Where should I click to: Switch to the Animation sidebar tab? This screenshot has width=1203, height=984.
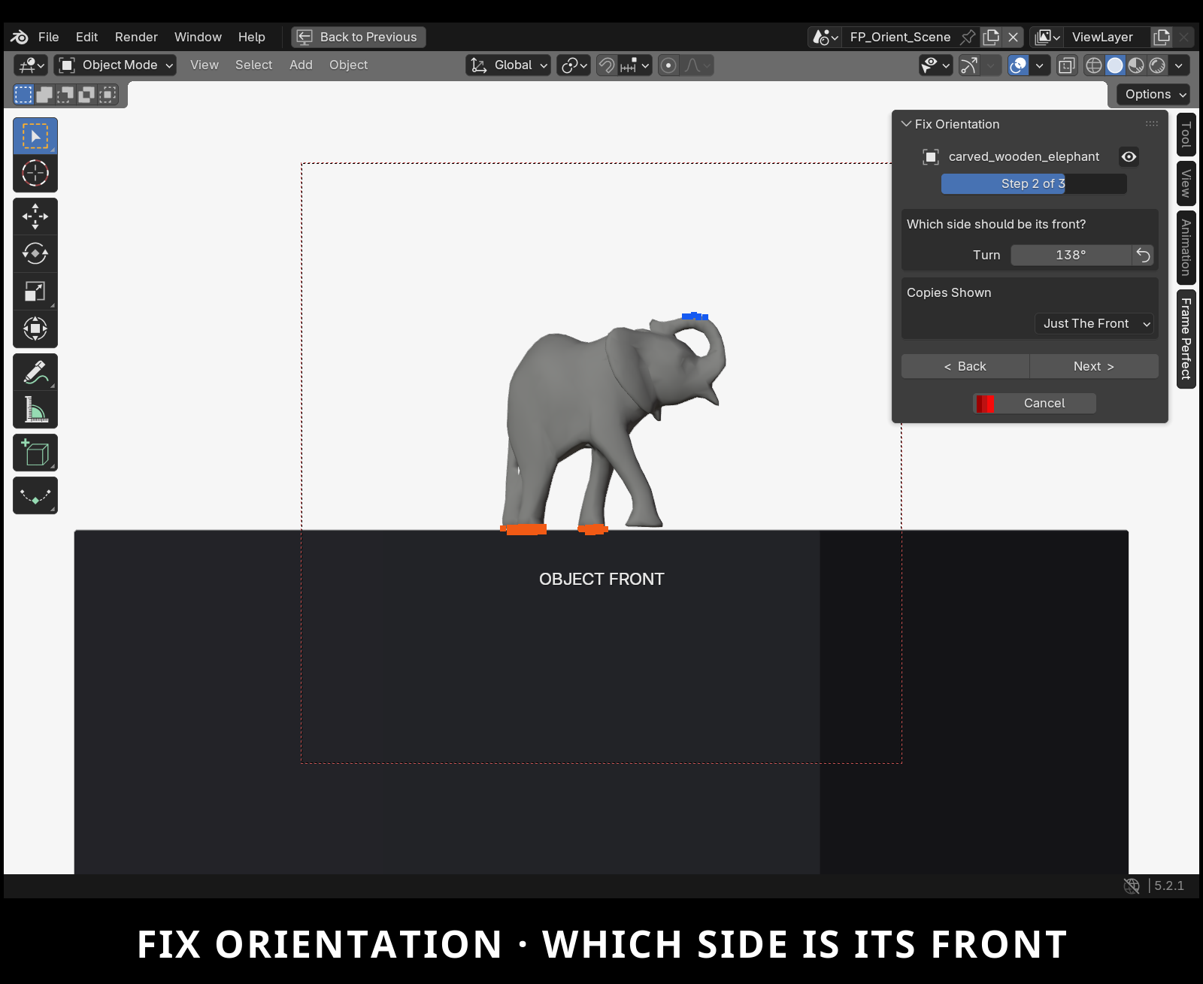pyautogui.click(x=1186, y=247)
